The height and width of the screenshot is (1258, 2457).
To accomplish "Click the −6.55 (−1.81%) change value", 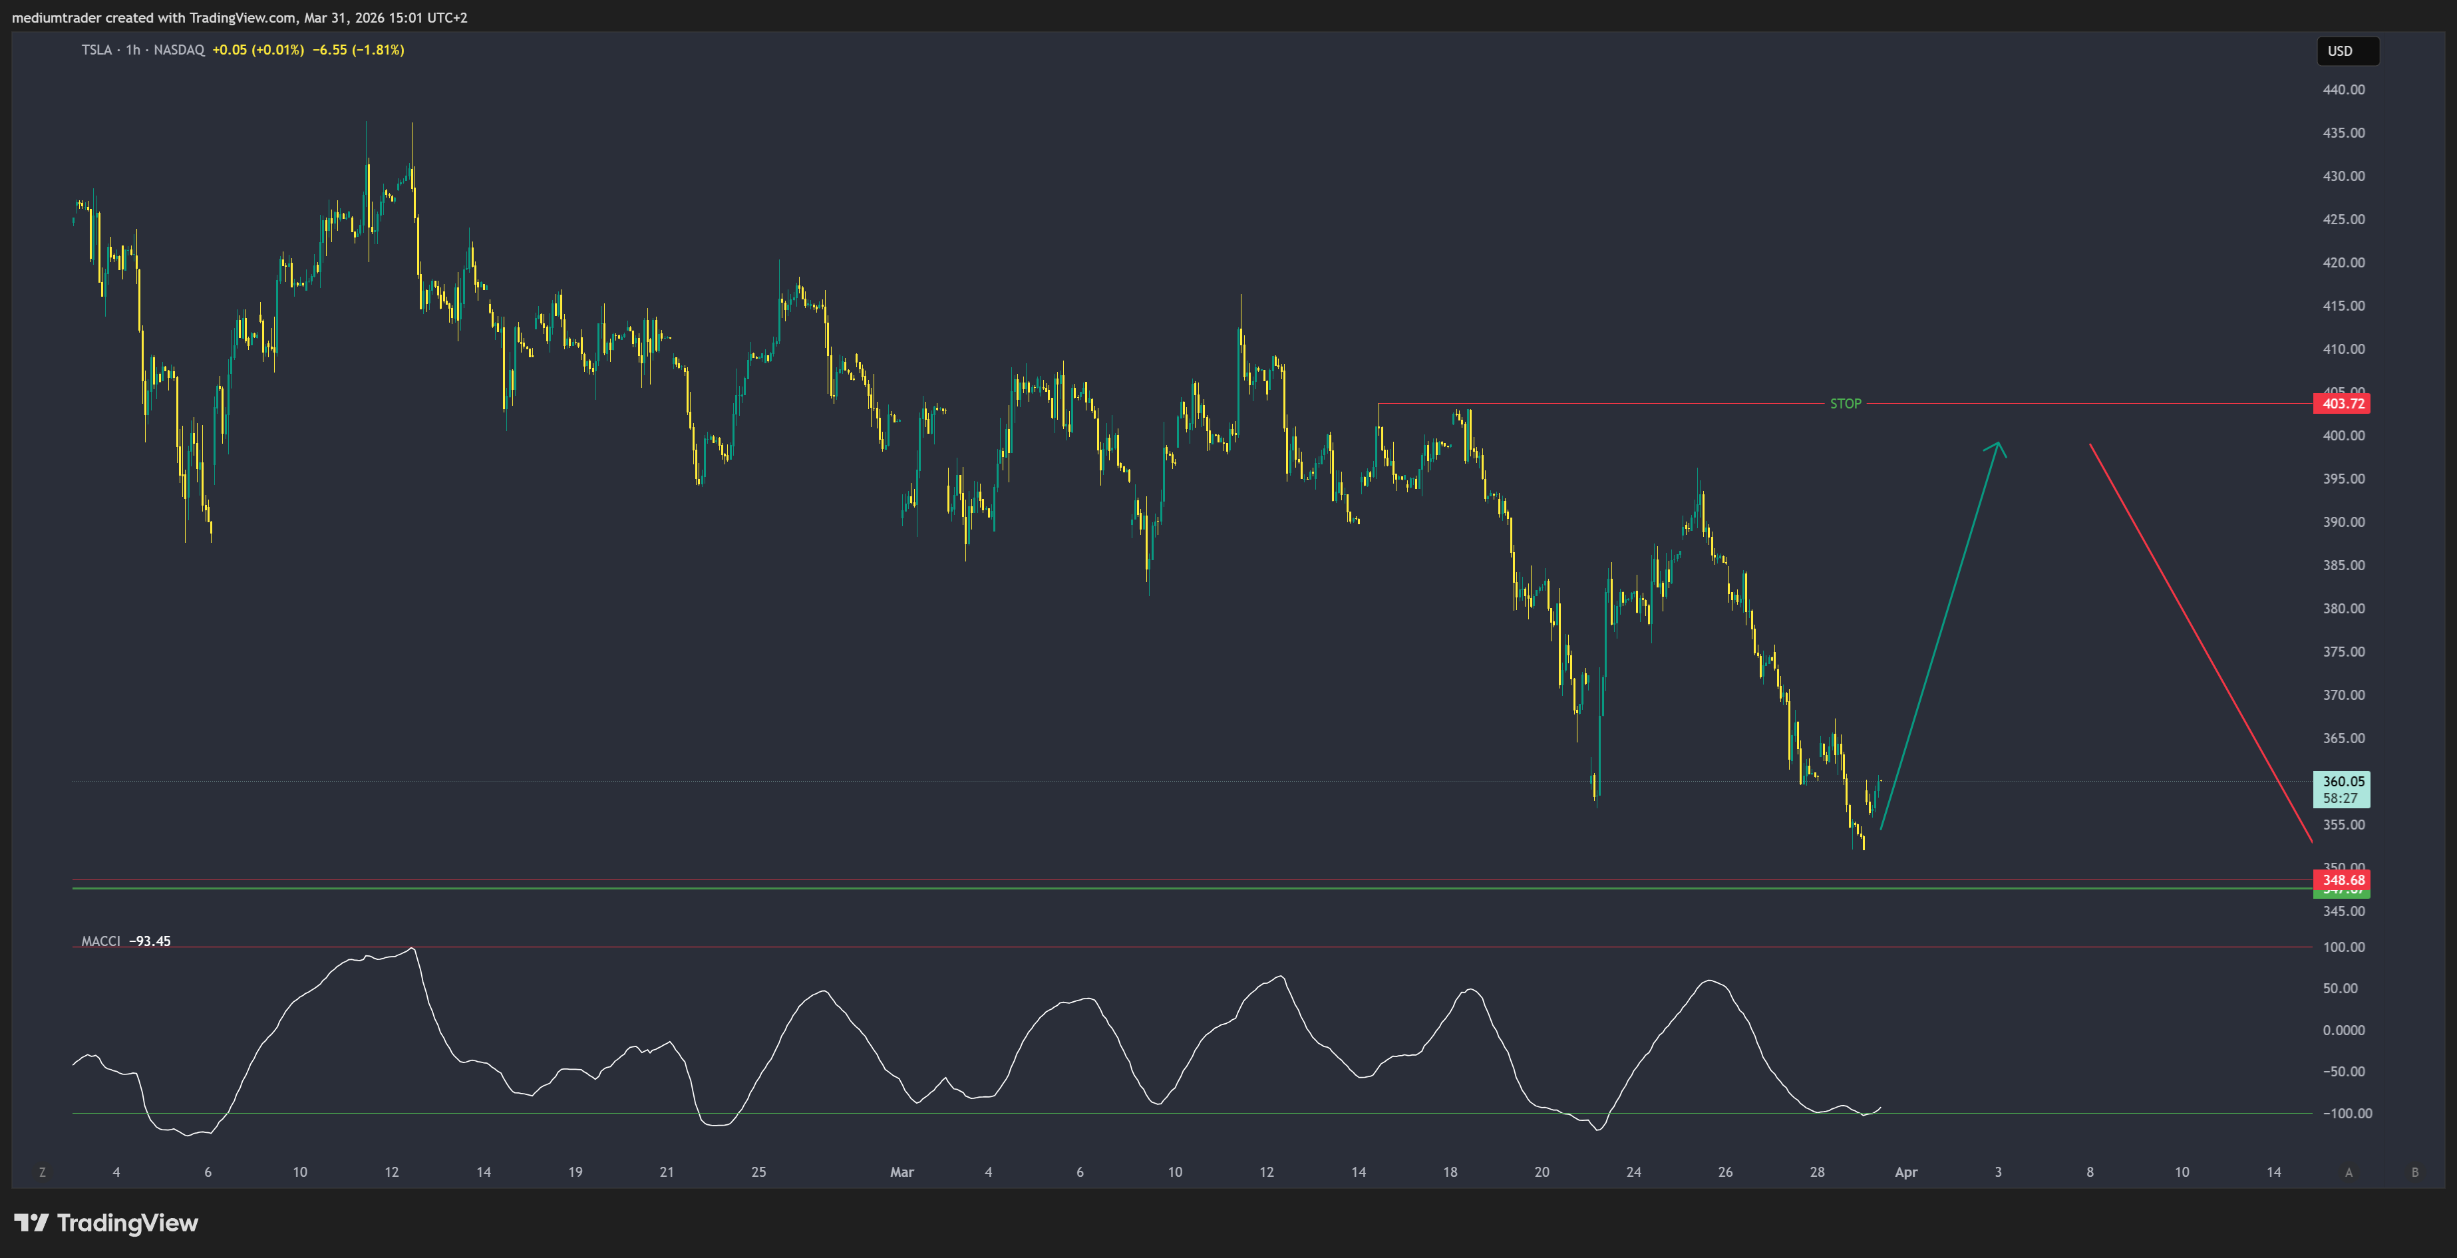I will pyautogui.click(x=359, y=50).
